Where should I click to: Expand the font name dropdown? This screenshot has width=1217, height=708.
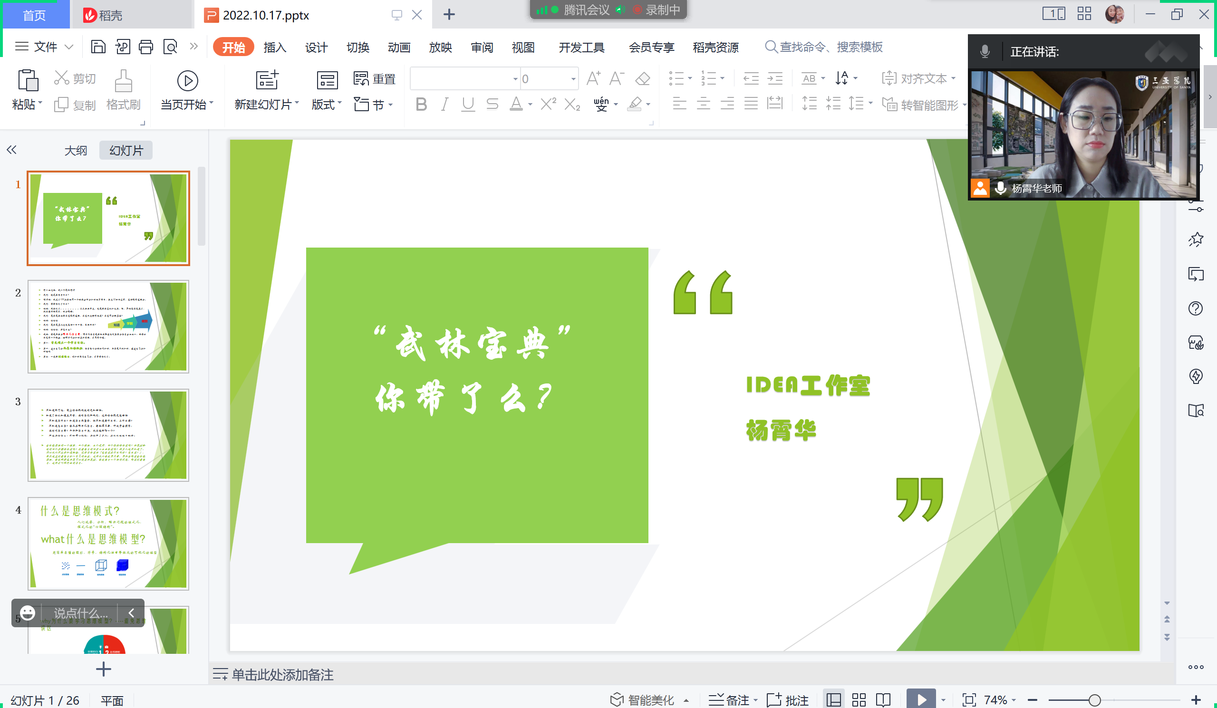[515, 79]
